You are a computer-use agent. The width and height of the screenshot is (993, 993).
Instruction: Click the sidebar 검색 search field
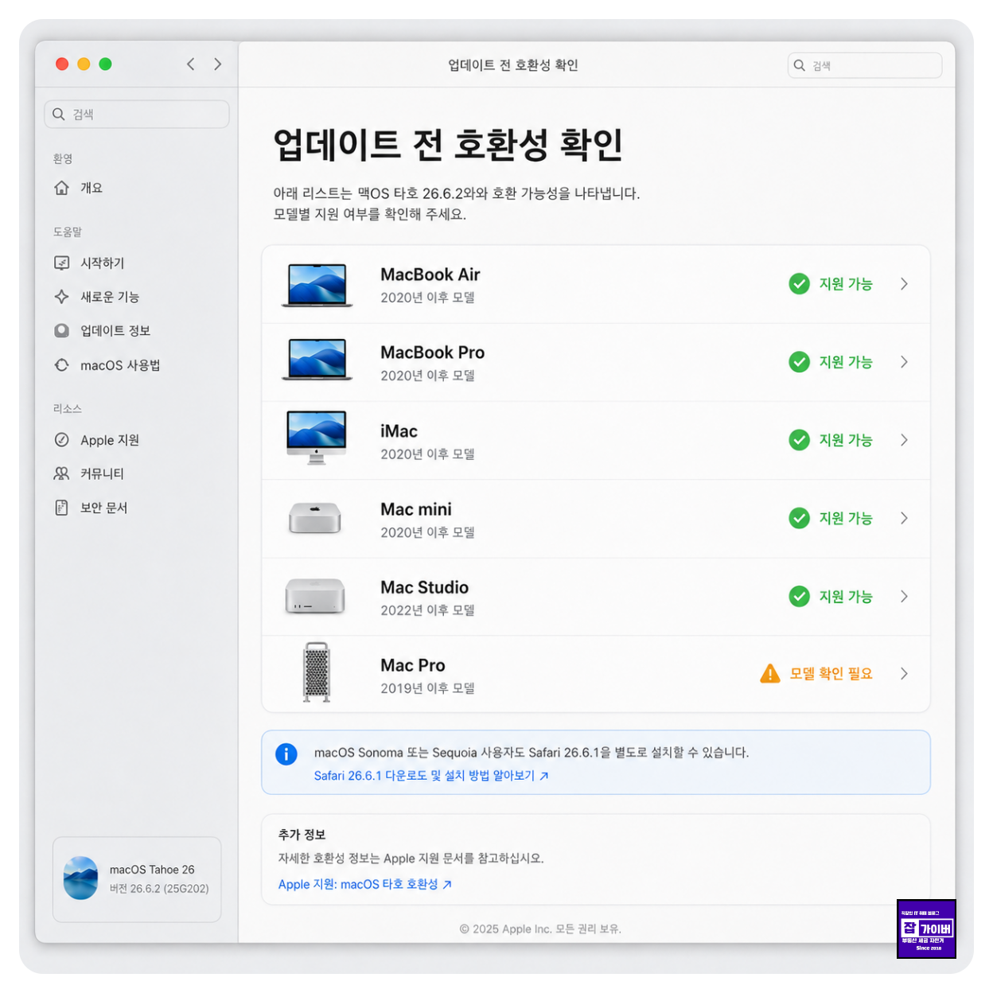137,114
